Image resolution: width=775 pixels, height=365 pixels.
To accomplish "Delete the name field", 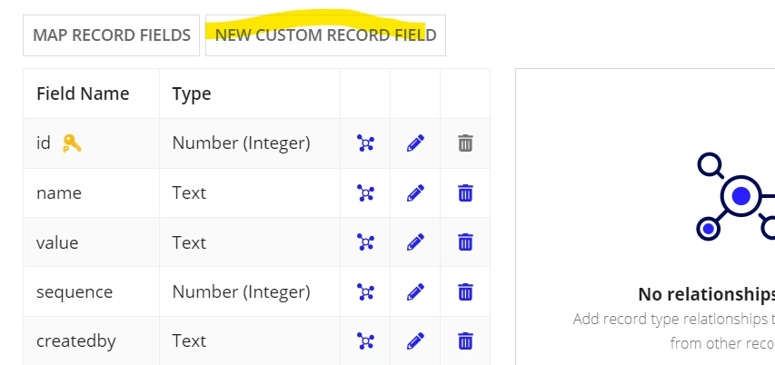I will tap(465, 192).
